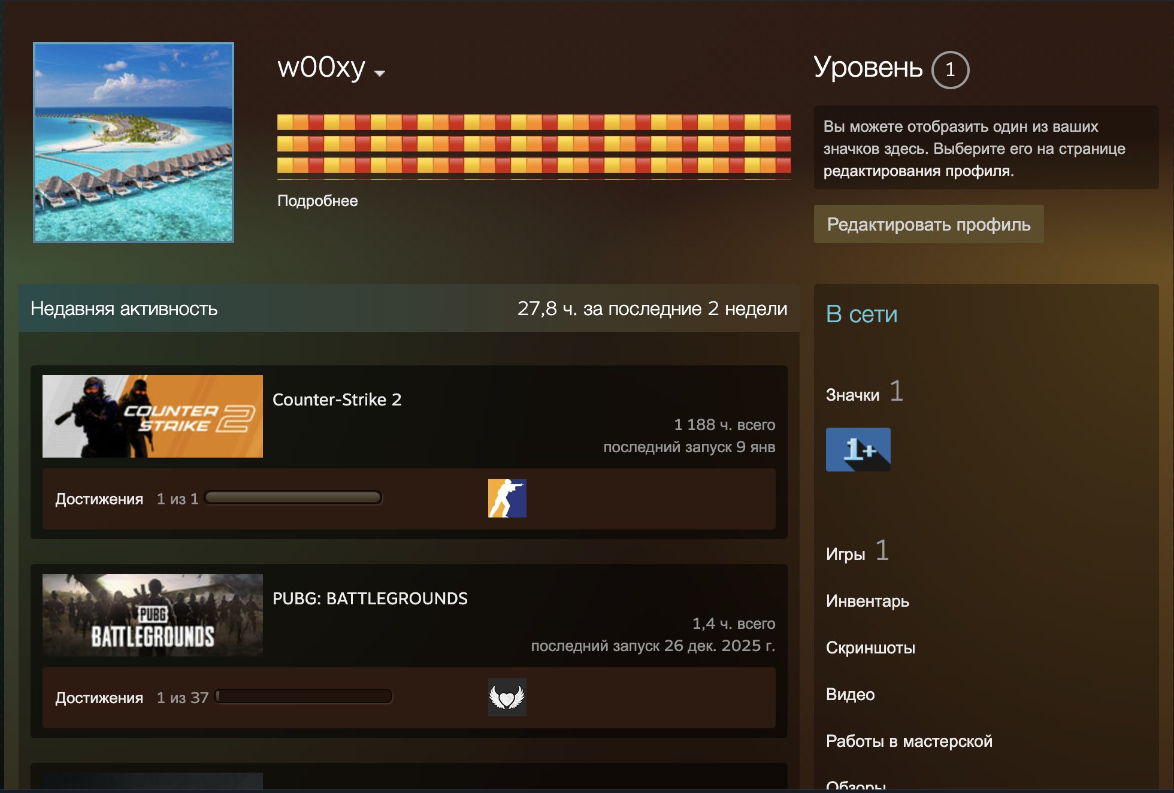Open the Counter-Strike 2 game banner
The image size is (1174, 793).
tap(152, 416)
